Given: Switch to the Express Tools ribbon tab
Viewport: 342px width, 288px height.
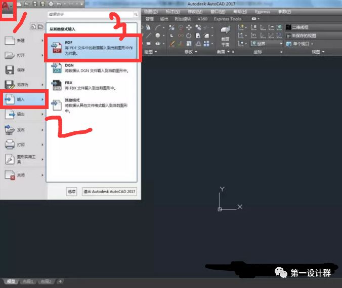Looking at the screenshot, I should (x=228, y=19).
